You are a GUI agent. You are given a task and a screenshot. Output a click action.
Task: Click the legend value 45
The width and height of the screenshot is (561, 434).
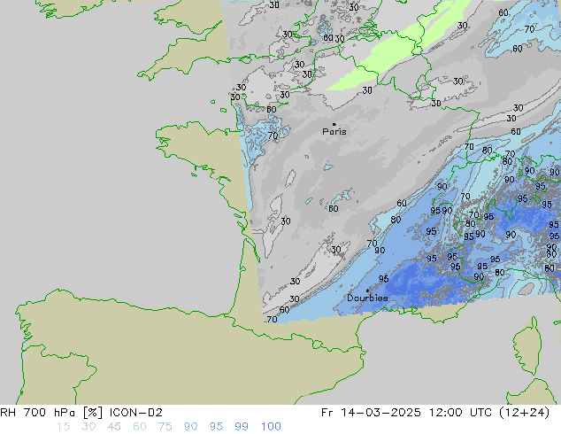(x=114, y=427)
